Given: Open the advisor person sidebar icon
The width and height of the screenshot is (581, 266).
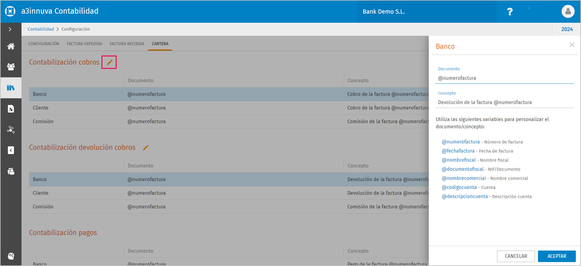Looking at the screenshot, I should [x=11, y=171].
